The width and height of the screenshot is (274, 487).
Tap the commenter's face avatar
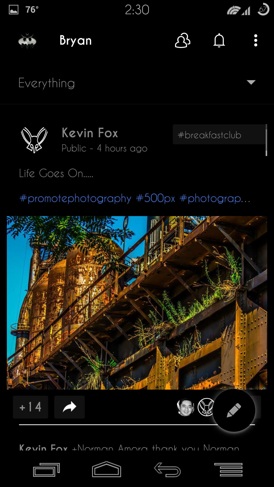coord(185,407)
